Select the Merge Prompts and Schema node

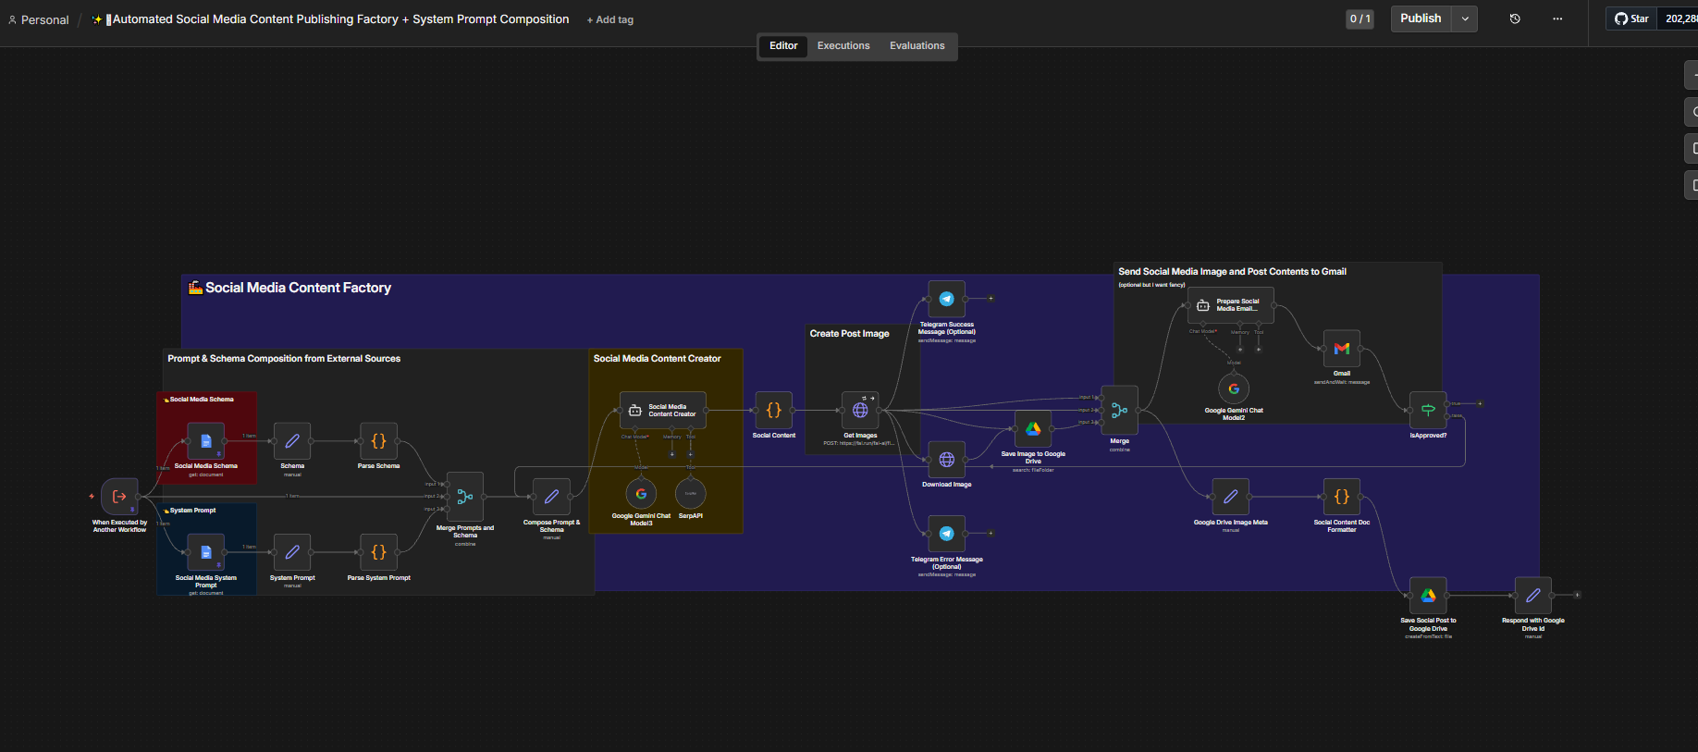point(465,497)
